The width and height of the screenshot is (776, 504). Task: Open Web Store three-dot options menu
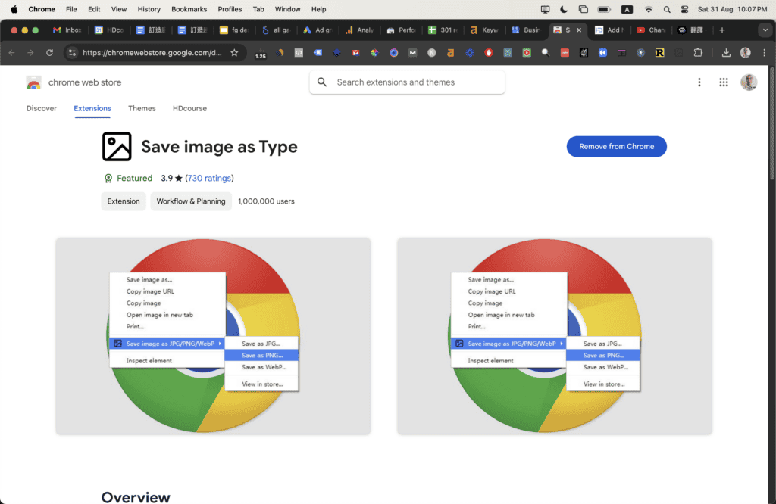coord(699,82)
